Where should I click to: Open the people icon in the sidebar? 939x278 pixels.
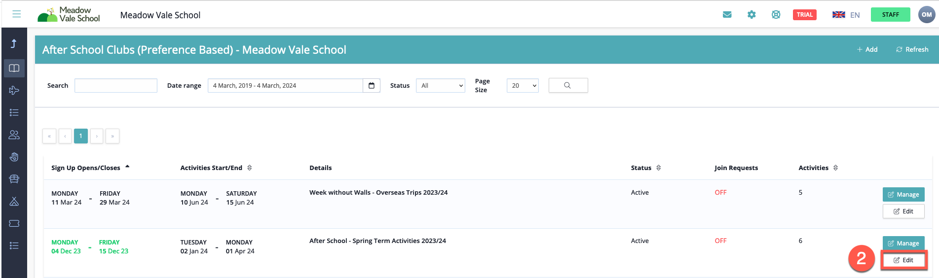(14, 135)
